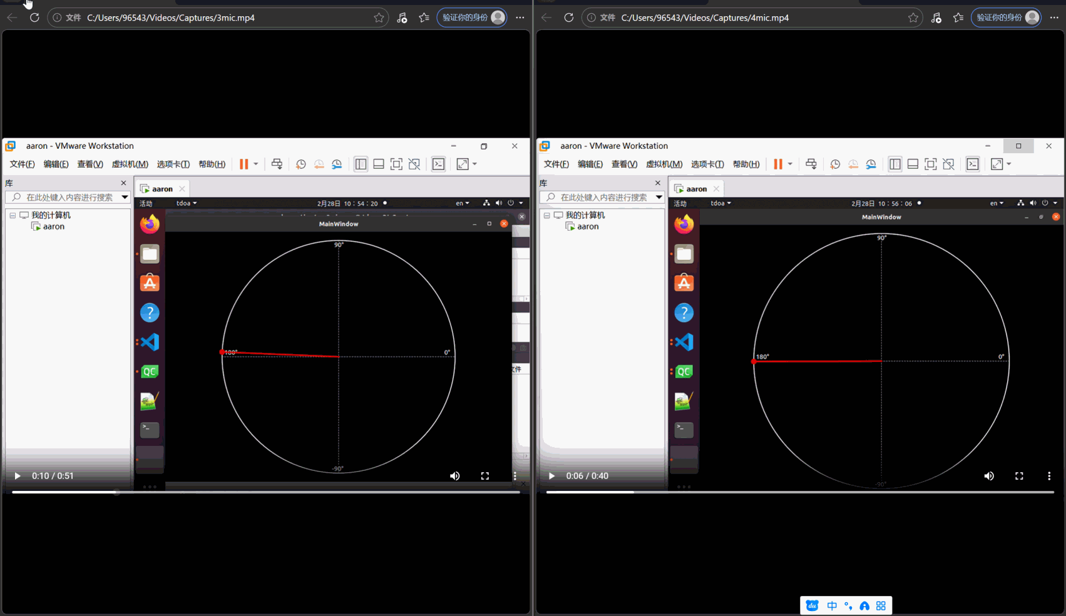Mute audio of the 3mic.mp4 video
Viewport: 1066px width, 616px height.
click(455, 476)
